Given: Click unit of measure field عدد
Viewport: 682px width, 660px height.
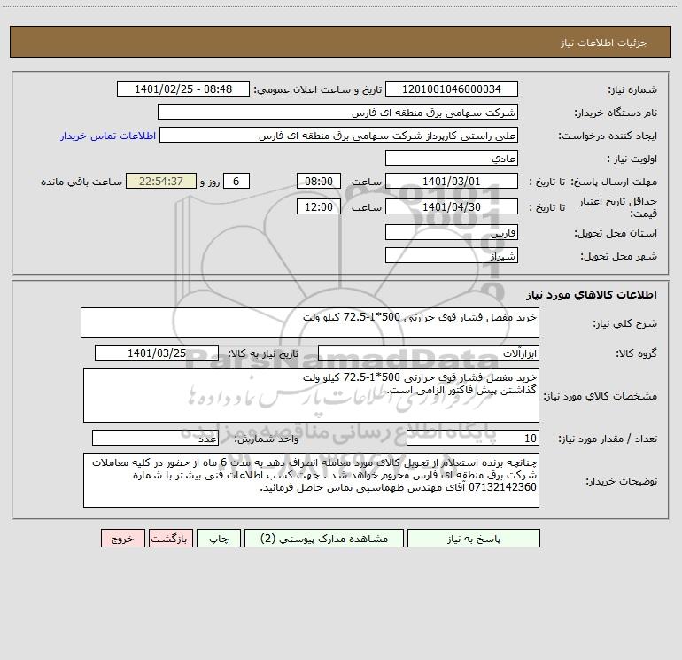Looking at the screenshot, I should pos(155,438).
